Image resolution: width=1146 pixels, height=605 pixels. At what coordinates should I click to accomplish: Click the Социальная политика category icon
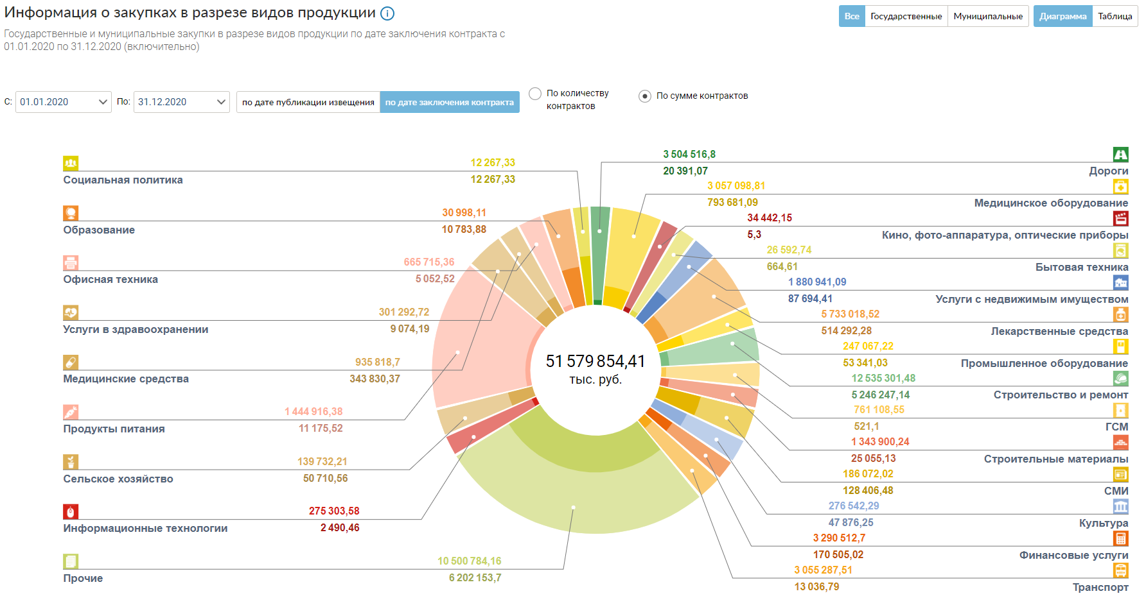(x=71, y=163)
